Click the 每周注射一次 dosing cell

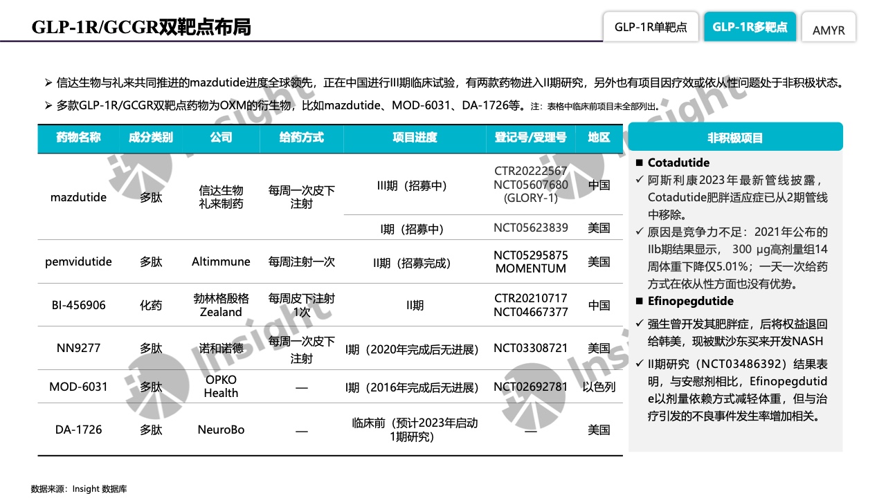pos(302,261)
